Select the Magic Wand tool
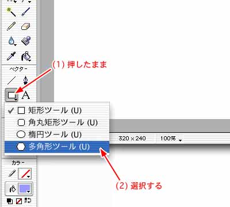Screen dimensions: 230x207 [x=11, y=12]
